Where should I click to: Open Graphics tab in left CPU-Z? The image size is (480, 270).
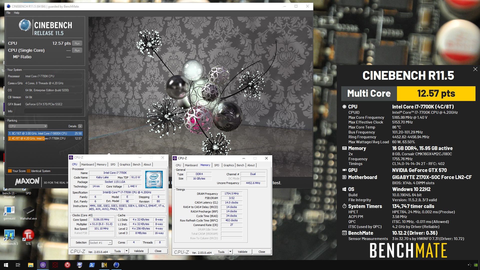click(x=125, y=164)
